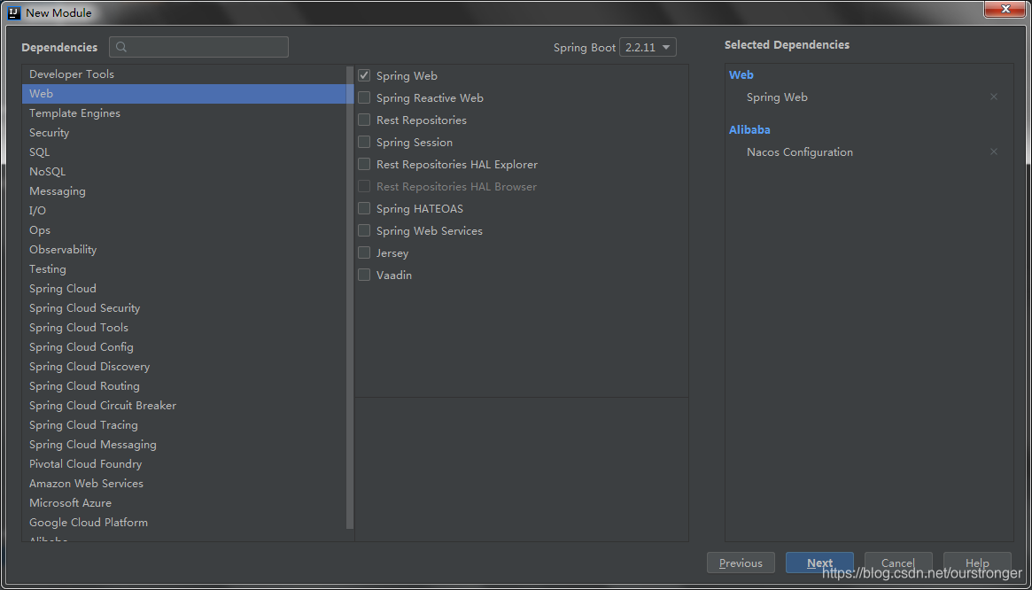Close the New Module dialog window
This screenshot has width=1032, height=590.
[1005, 9]
